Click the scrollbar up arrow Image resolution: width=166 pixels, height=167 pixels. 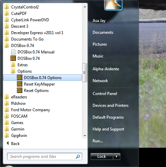point(85,7)
